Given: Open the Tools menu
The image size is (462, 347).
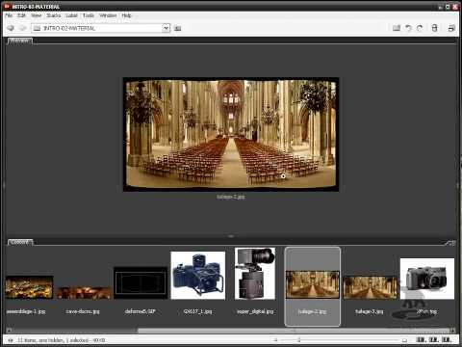Looking at the screenshot, I should pyautogui.click(x=89, y=15).
